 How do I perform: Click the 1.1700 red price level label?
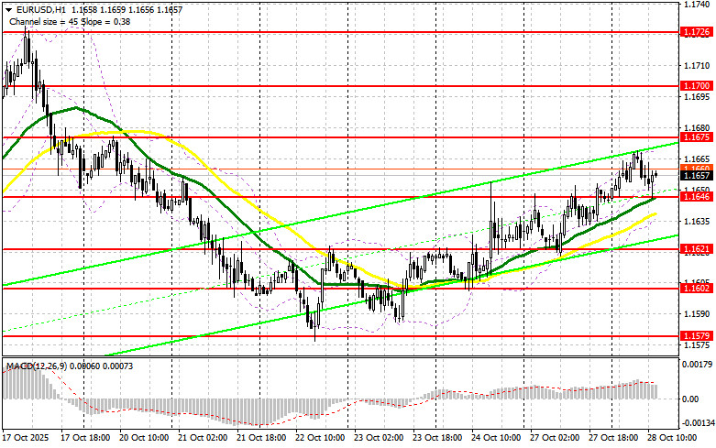(697, 86)
